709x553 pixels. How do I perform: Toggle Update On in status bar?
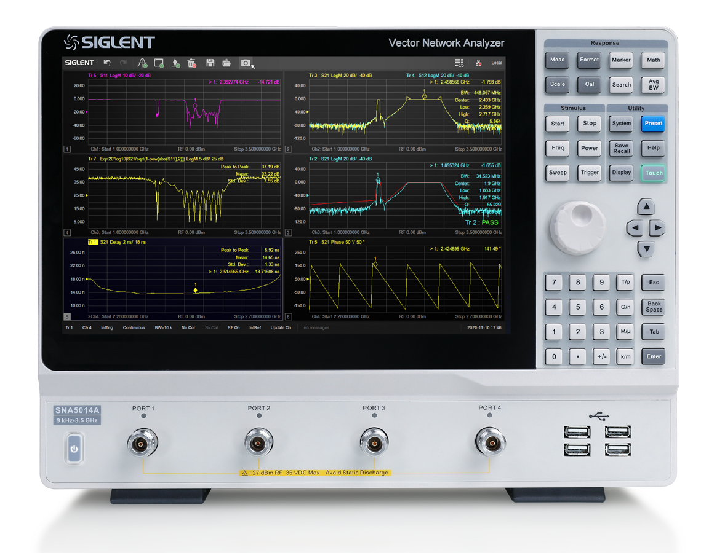point(281,328)
